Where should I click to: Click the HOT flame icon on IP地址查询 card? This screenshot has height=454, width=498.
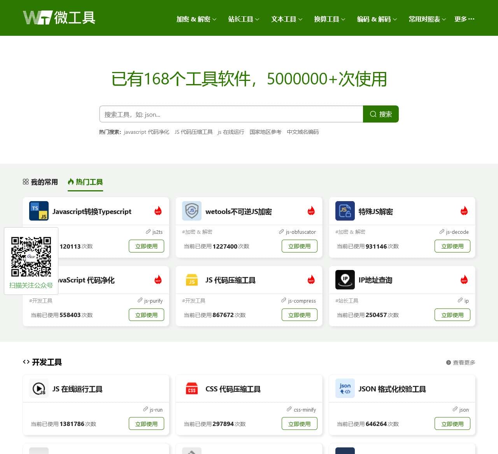464,279
